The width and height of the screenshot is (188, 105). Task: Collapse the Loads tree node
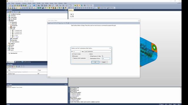pos(9,29)
